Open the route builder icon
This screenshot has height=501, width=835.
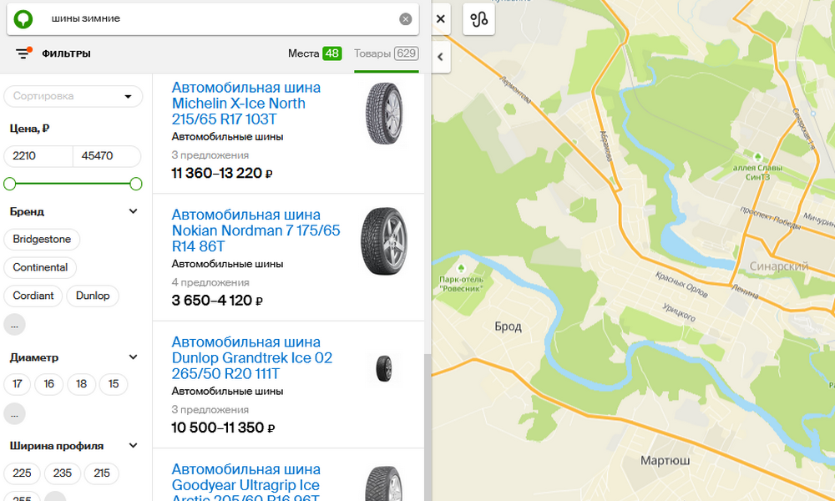click(x=478, y=19)
